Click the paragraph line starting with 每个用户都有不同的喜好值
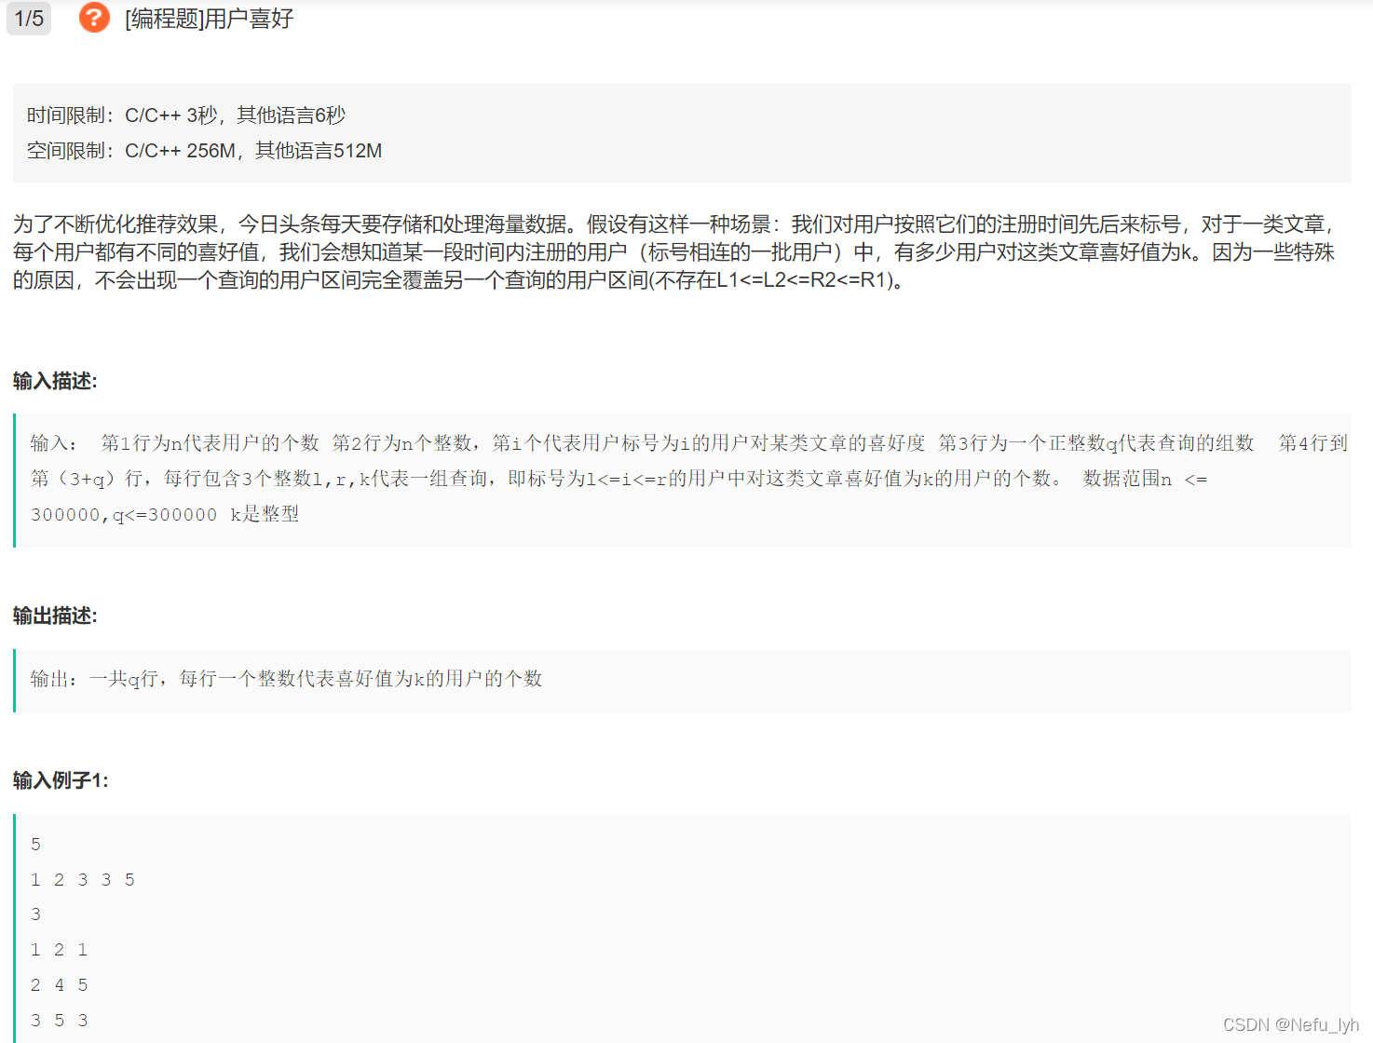 point(674,252)
